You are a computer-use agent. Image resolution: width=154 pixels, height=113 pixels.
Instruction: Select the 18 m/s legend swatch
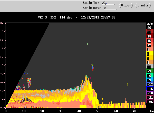pos(150,36)
